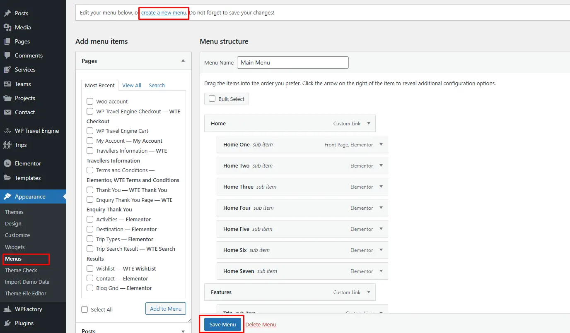Select the Services icon in sidebar
570x333 pixels.
7,69
